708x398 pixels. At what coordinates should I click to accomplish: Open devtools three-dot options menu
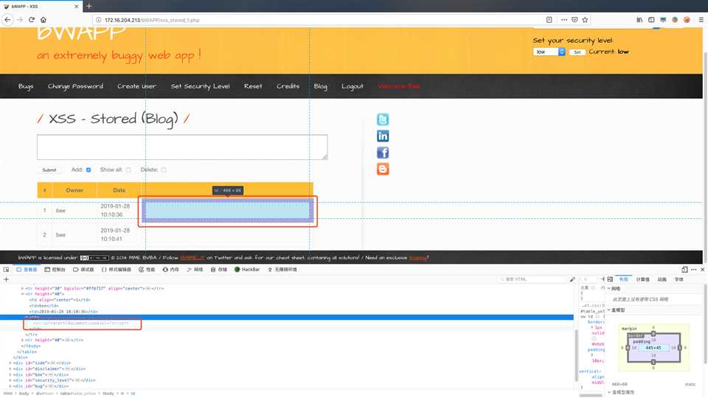point(694,270)
